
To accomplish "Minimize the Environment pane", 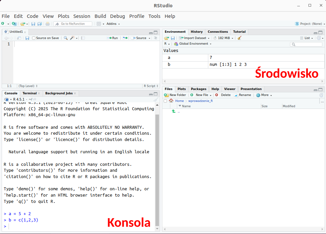I will [315, 33].
